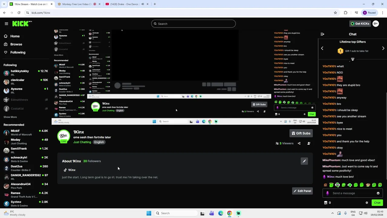Click Gift Subs button

point(301,133)
